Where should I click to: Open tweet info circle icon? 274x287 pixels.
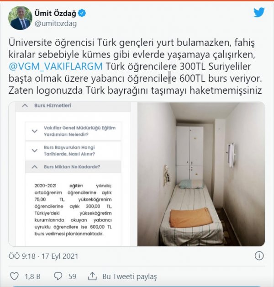point(259,256)
